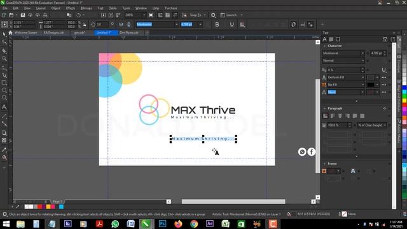The height and width of the screenshot is (229, 407).
Task: Select the Zoom magnifier tool
Action: point(4,59)
